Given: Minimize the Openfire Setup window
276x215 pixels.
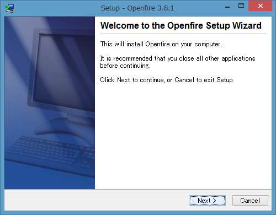Looking at the screenshot, I should [x=227, y=7].
